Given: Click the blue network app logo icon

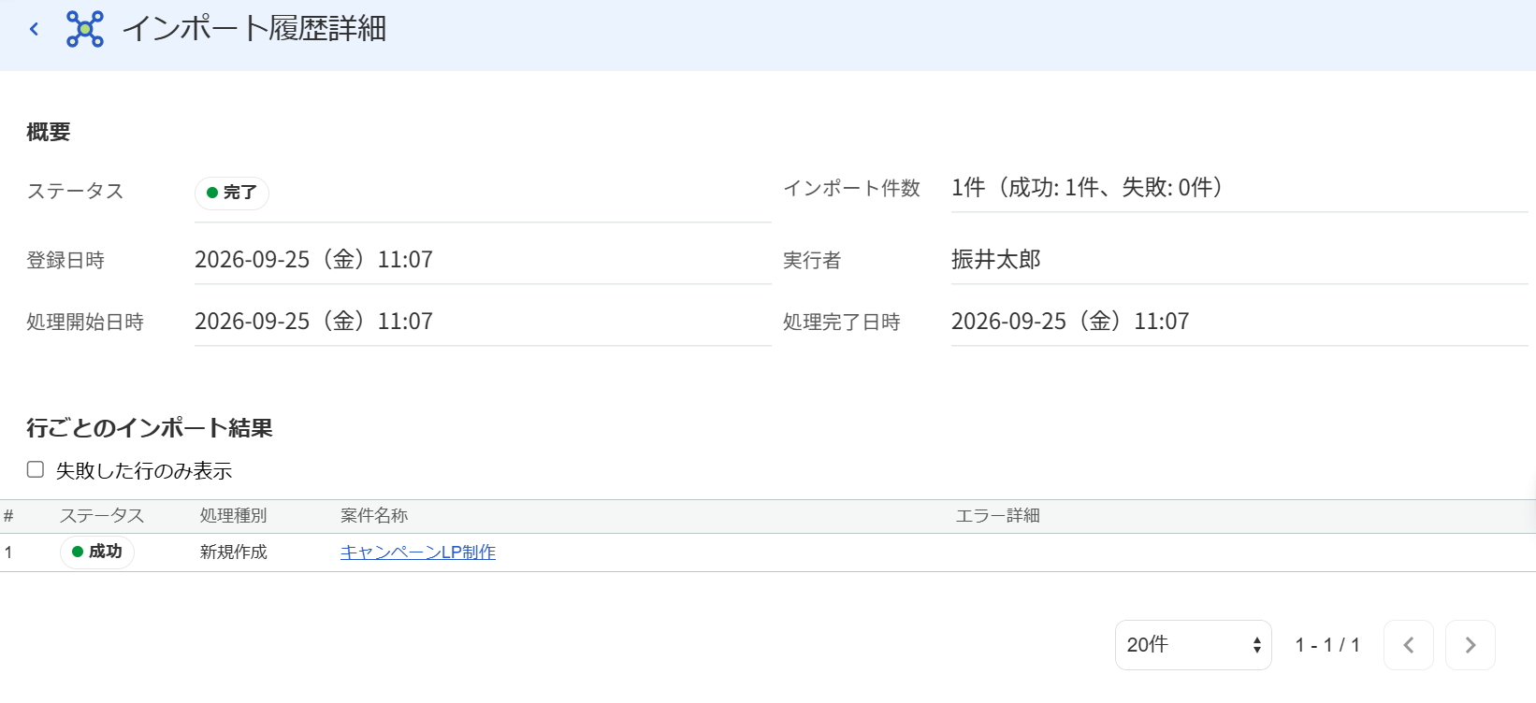Looking at the screenshot, I should [85, 29].
